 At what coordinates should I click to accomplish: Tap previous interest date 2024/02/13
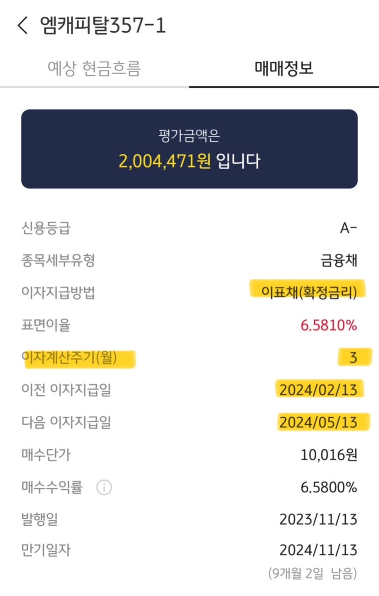pyautogui.click(x=318, y=390)
